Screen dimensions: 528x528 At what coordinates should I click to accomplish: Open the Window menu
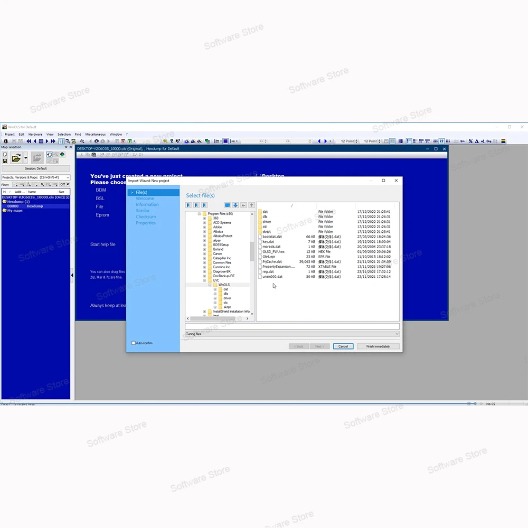click(x=116, y=134)
